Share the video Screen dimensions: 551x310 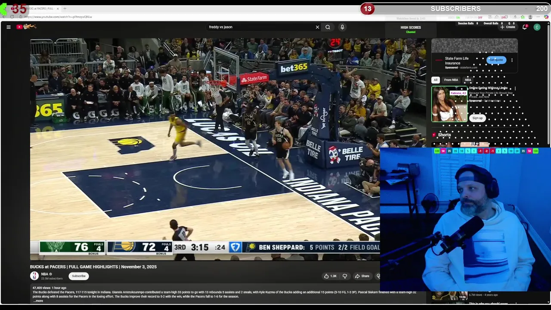coord(362,276)
